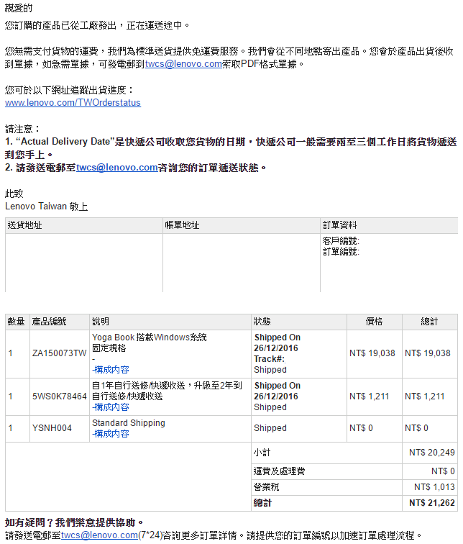Select product code YSNH004
463x544 pixels.
(x=52, y=428)
